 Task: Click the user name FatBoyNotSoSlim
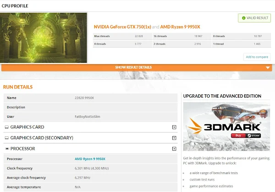point(88,116)
